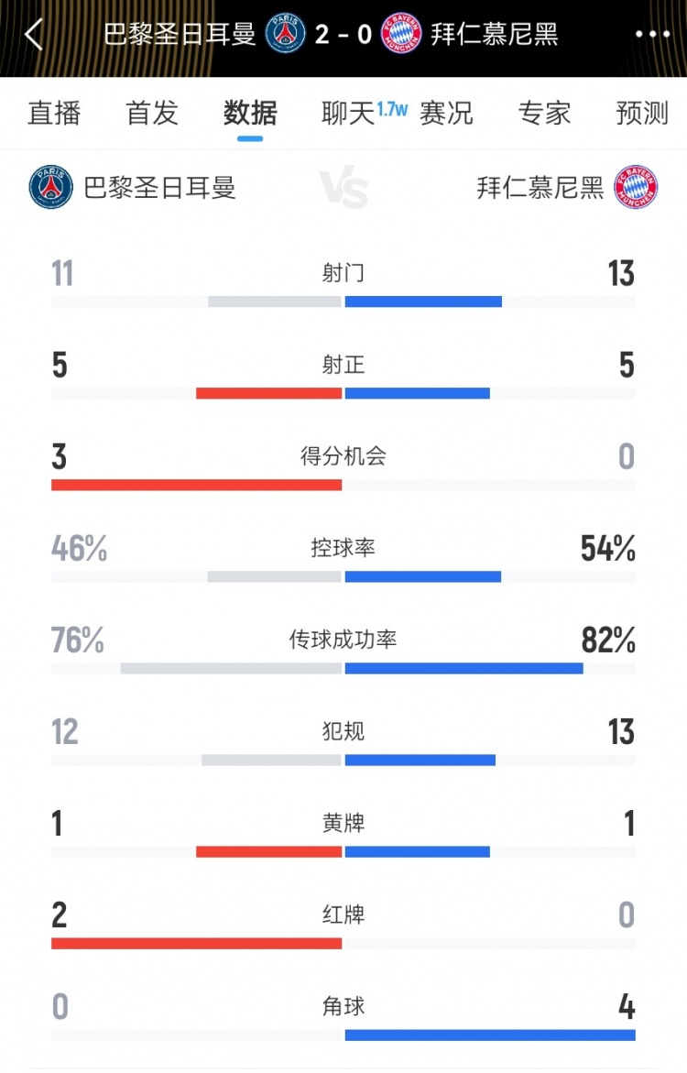Select the team name 巴黎圣日耳曼
Screen dimensions: 687x1073
pyautogui.click(x=159, y=185)
